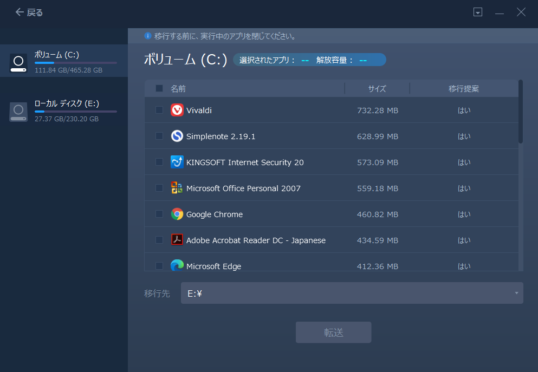This screenshot has width=538, height=372.
Task: Close the application window
Action: tap(521, 12)
